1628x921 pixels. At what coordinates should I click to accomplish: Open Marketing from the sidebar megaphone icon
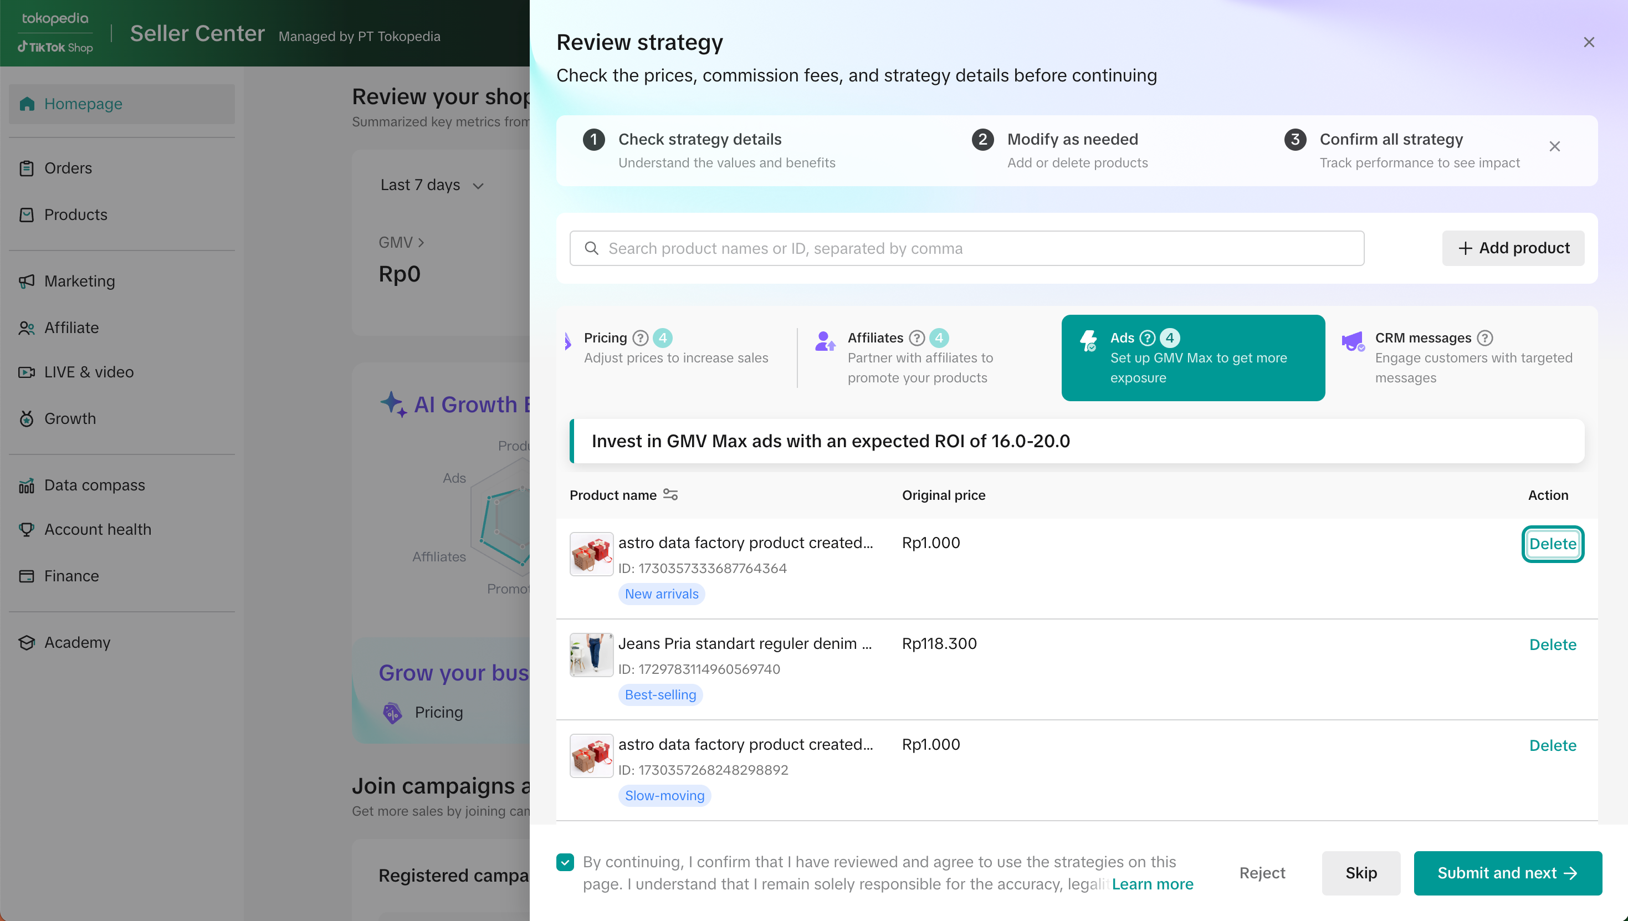[x=27, y=281]
